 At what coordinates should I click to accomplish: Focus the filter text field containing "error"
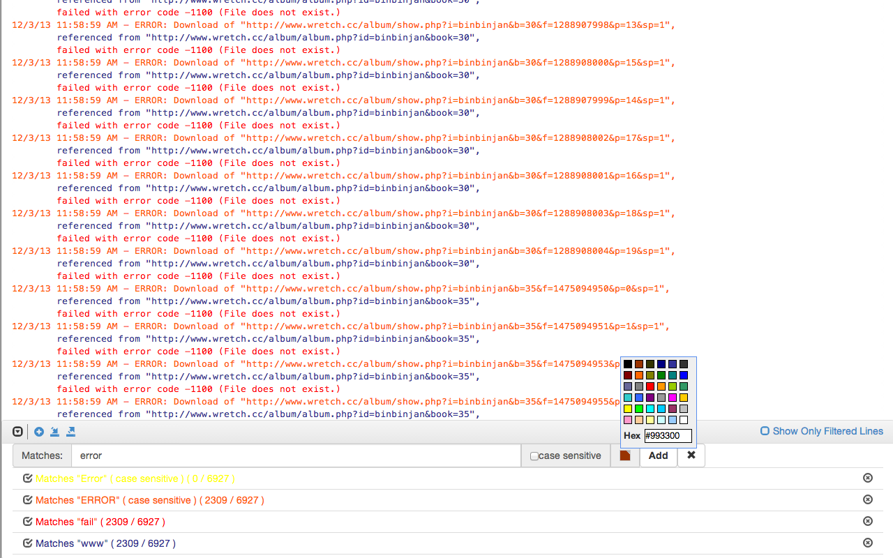296,455
